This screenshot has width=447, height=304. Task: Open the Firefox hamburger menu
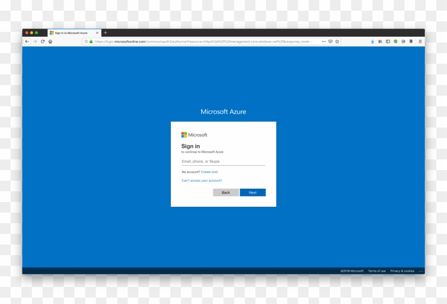[x=420, y=41]
